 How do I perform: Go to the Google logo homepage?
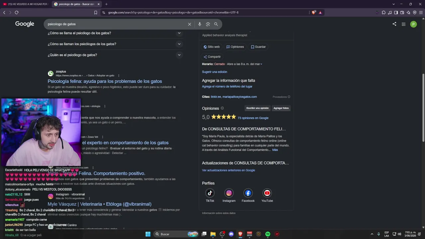tap(25, 24)
